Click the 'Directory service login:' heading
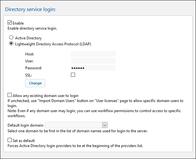Viewport: 196px width, 159px height. (30, 9)
